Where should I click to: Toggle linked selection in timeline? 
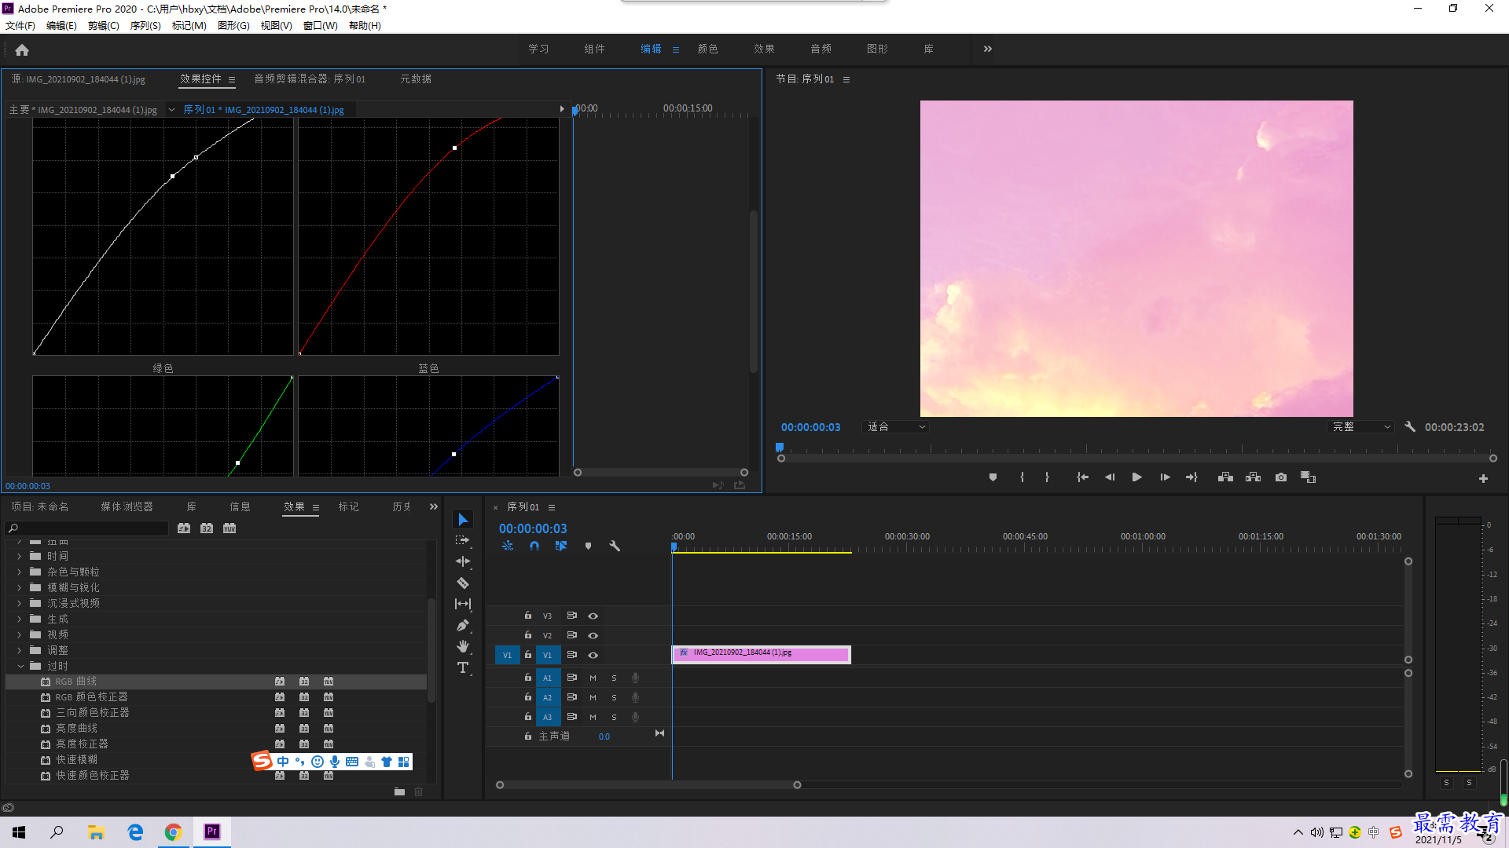click(x=561, y=546)
